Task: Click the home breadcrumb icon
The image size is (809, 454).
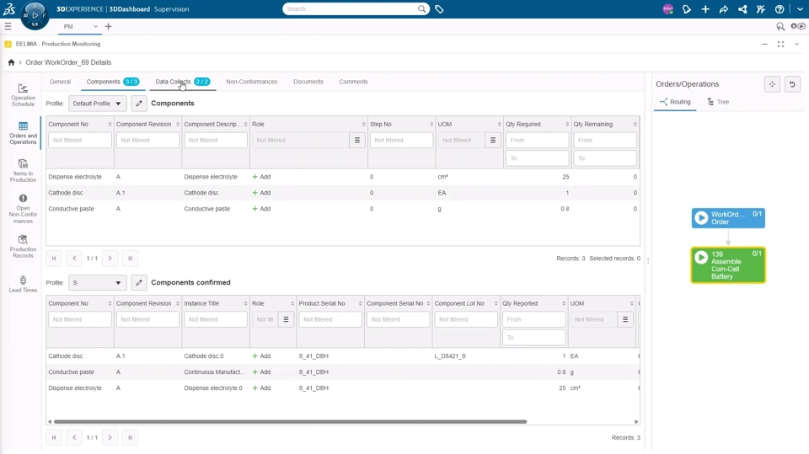Action: [11, 62]
